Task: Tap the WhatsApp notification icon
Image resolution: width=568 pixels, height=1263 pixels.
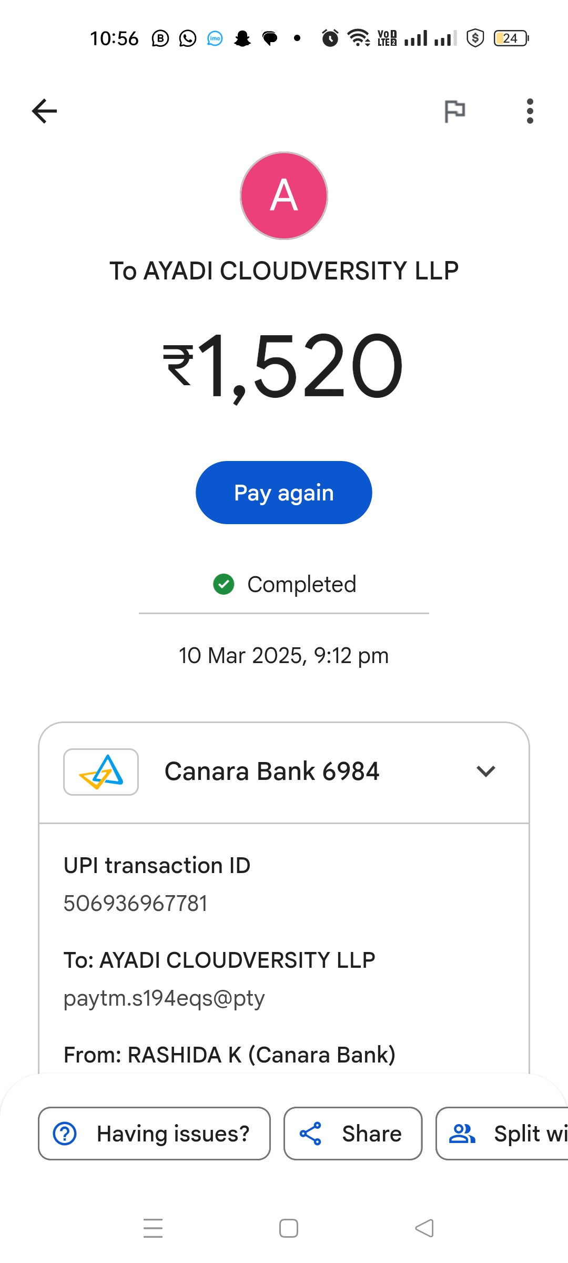Action: click(x=188, y=38)
